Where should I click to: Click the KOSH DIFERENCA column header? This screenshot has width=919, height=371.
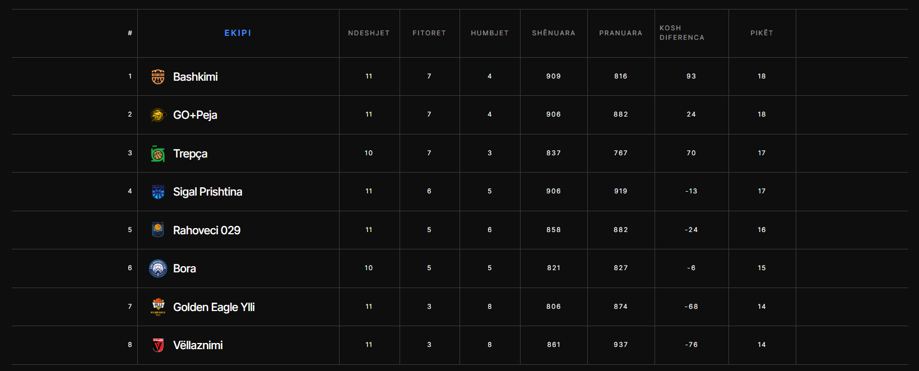(x=682, y=33)
